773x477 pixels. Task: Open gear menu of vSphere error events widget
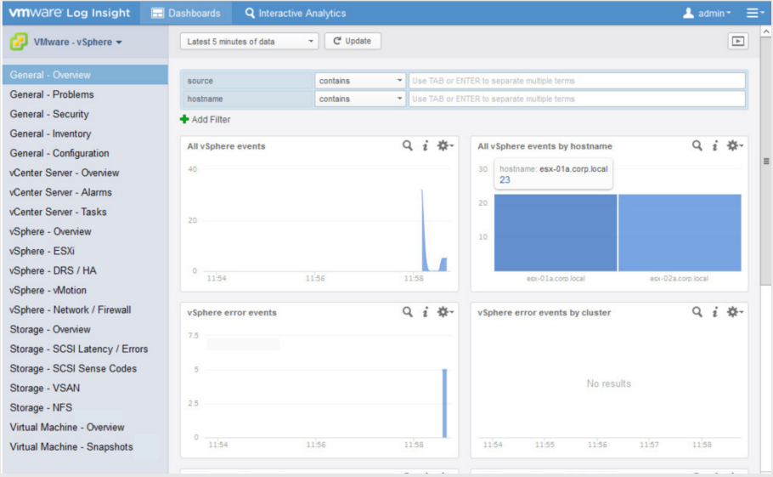click(444, 312)
